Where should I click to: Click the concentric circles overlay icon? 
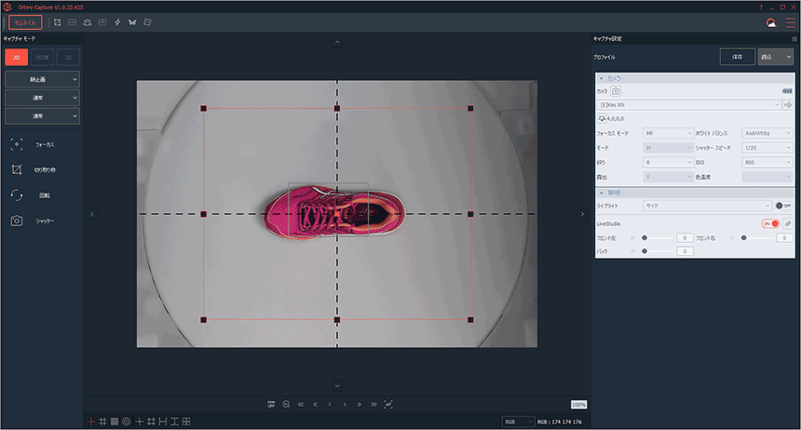[126, 422]
